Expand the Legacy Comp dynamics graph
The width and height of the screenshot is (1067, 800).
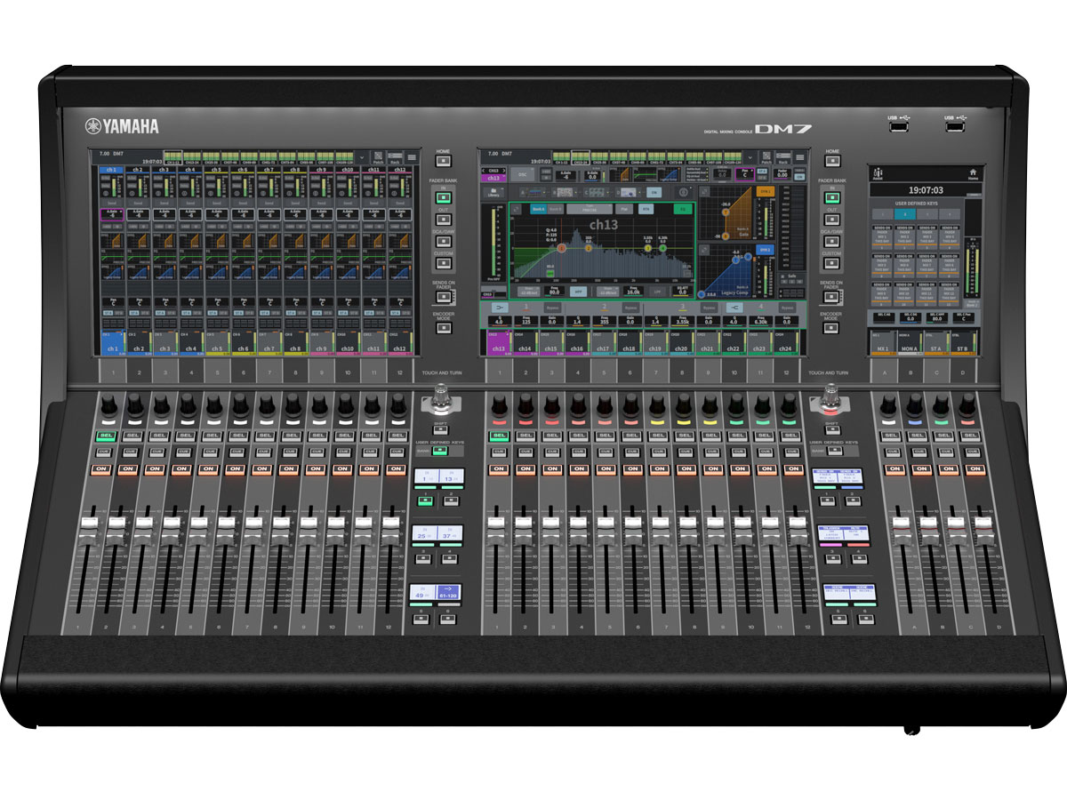704,251
